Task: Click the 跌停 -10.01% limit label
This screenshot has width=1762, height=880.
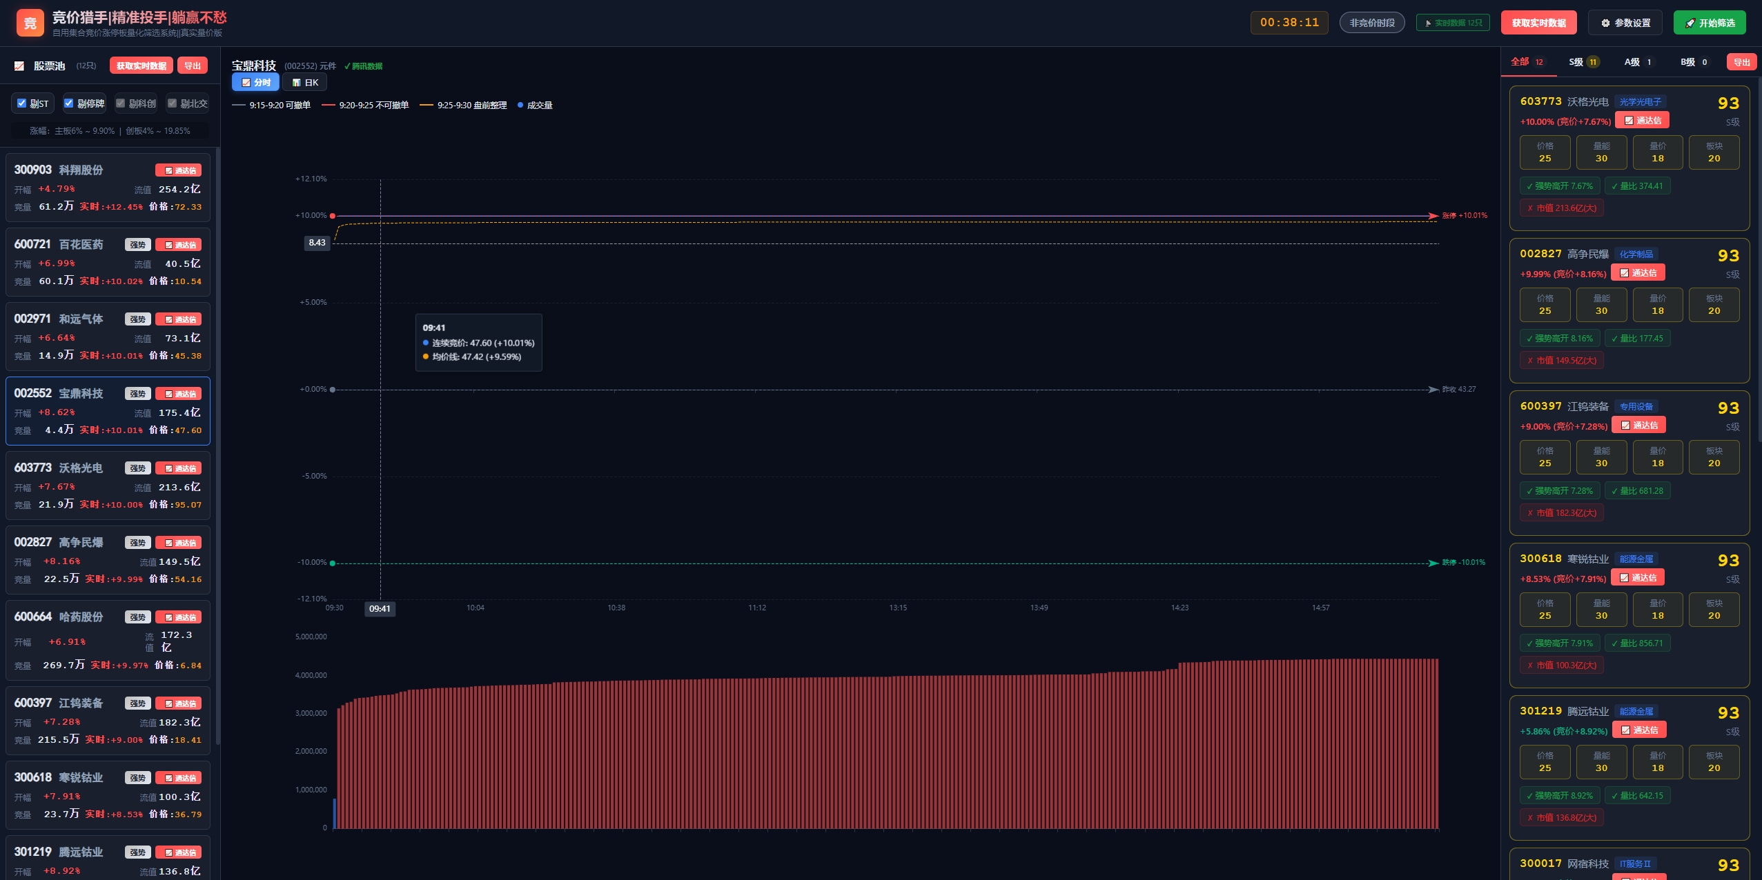Action: click(1463, 563)
